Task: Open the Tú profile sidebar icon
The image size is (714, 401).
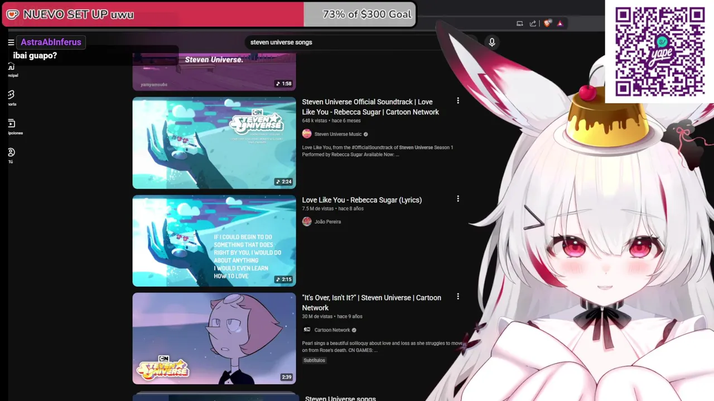Action: click(11, 152)
